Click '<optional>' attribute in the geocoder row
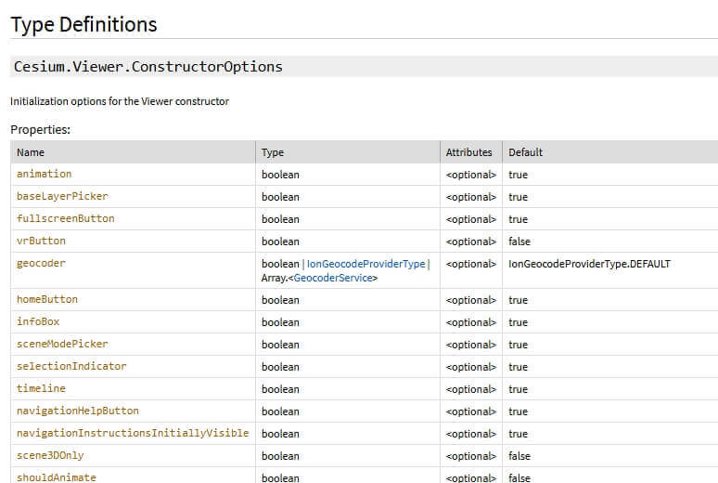 click(470, 264)
